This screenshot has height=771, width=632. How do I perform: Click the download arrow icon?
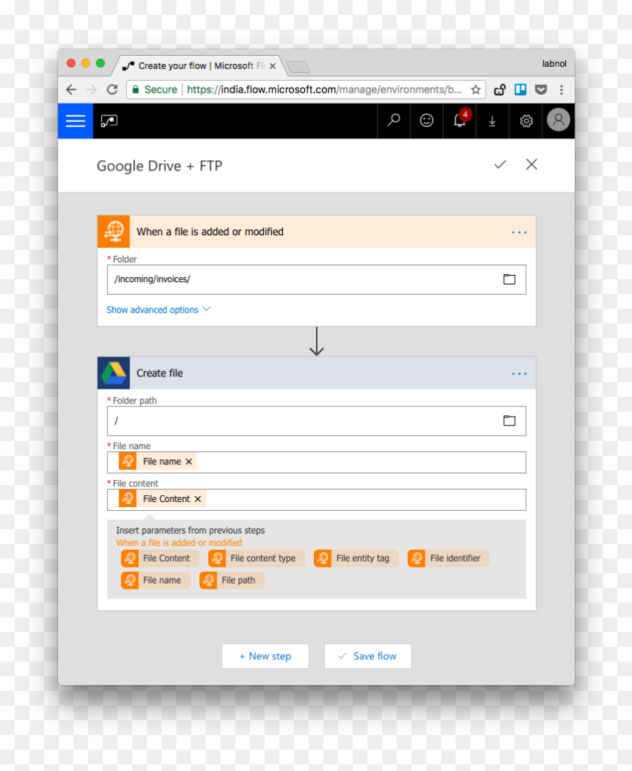tap(492, 121)
